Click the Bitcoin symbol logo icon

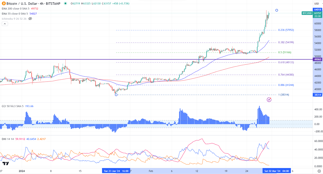coord(4,4)
